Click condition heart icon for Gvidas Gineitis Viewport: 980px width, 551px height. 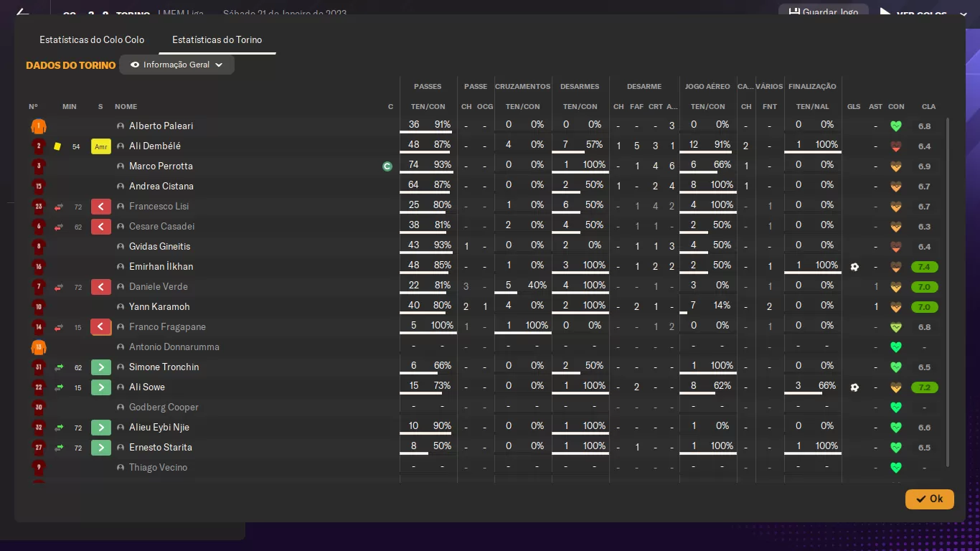(896, 247)
